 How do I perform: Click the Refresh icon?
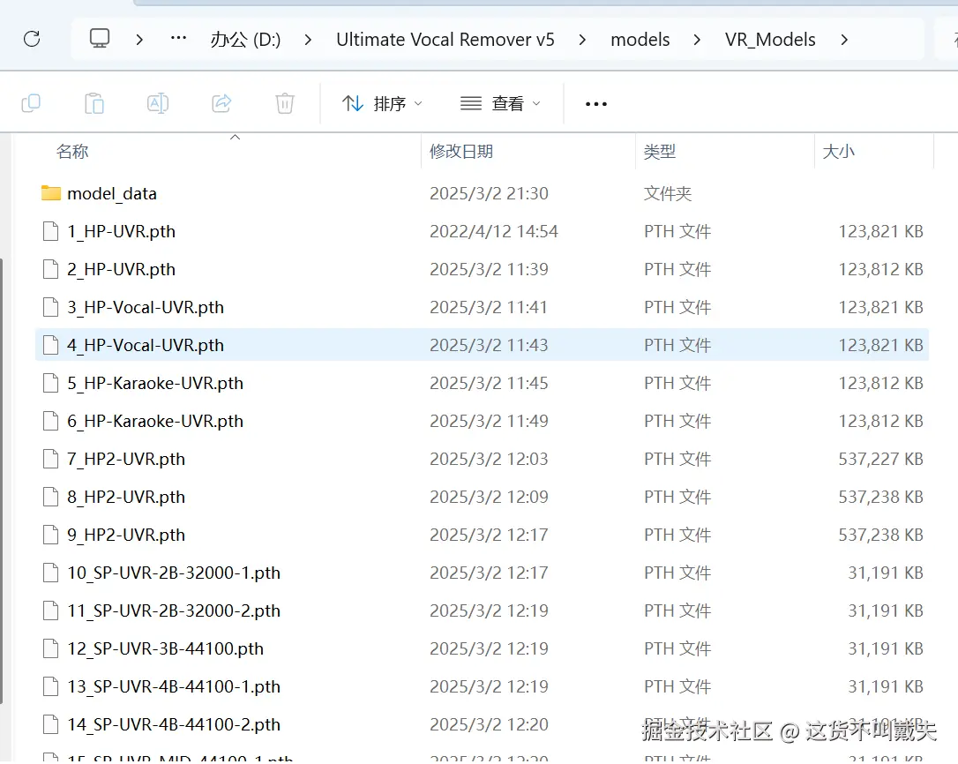[32, 39]
